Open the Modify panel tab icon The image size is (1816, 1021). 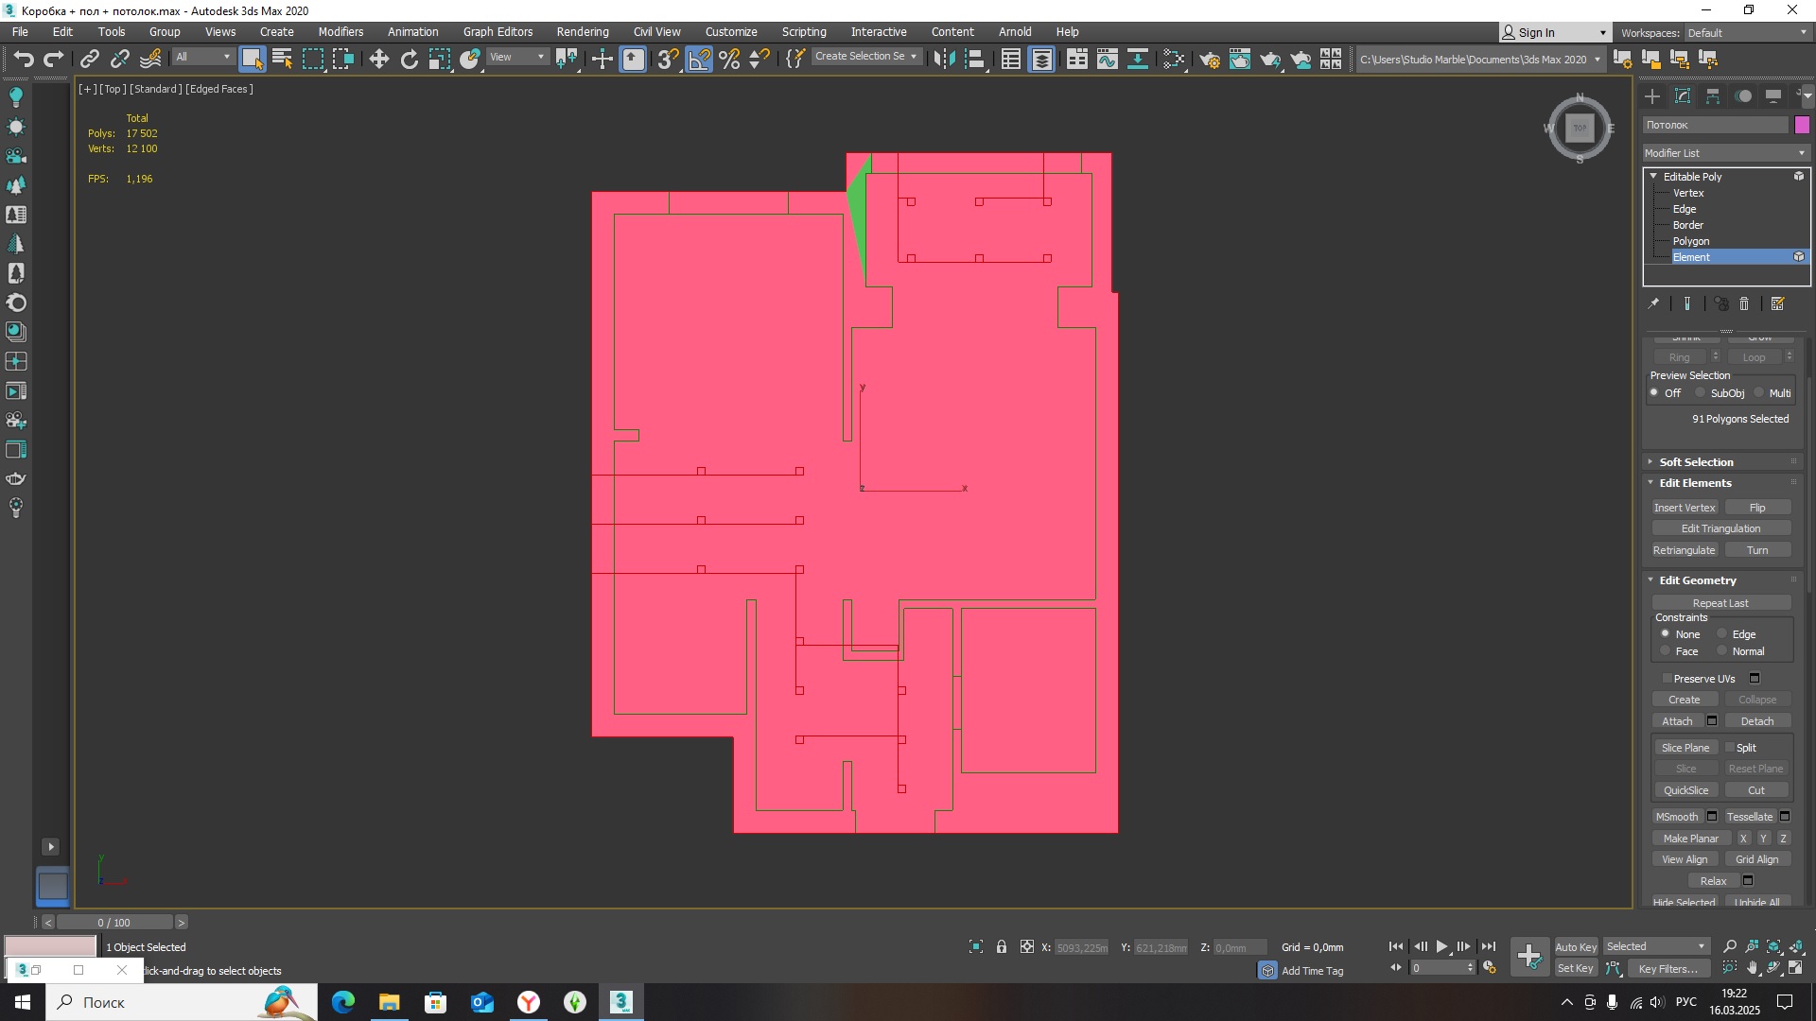1683,95
